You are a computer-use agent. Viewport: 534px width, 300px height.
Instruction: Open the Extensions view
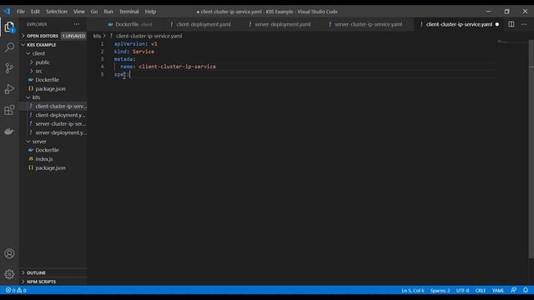point(9,110)
